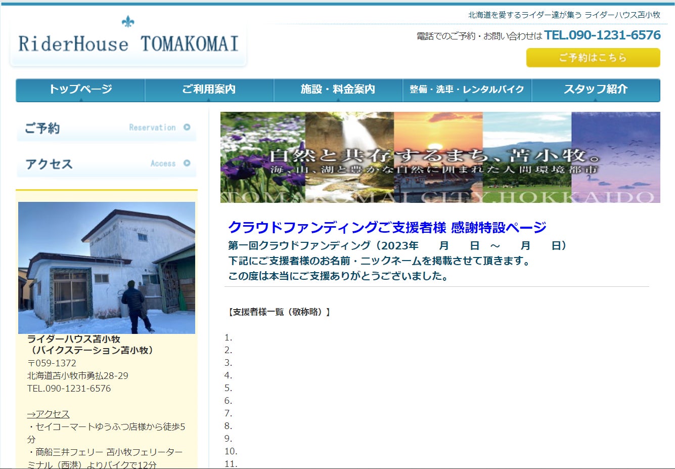Screen dimensions: 675x469
Task: Open 整備・洗車・レンタルバイク in the nav bar
Action: coord(467,90)
